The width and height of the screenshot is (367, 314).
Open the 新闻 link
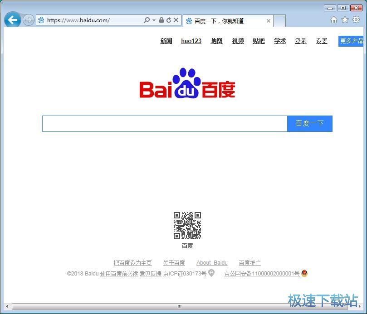click(x=166, y=41)
